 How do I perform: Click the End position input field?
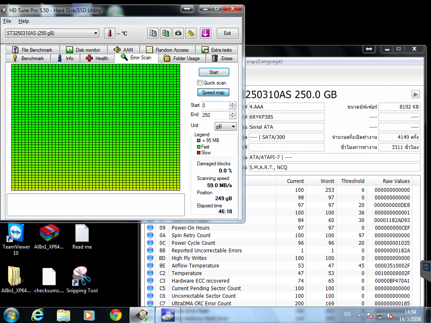215,115
